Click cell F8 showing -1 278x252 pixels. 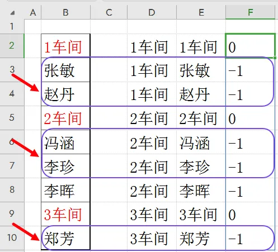(x=251, y=190)
